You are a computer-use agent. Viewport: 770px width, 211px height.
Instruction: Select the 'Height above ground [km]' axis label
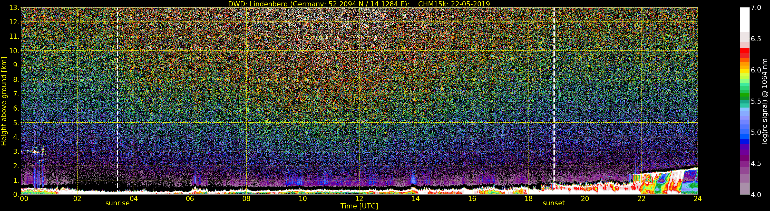[x=4, y=101]
